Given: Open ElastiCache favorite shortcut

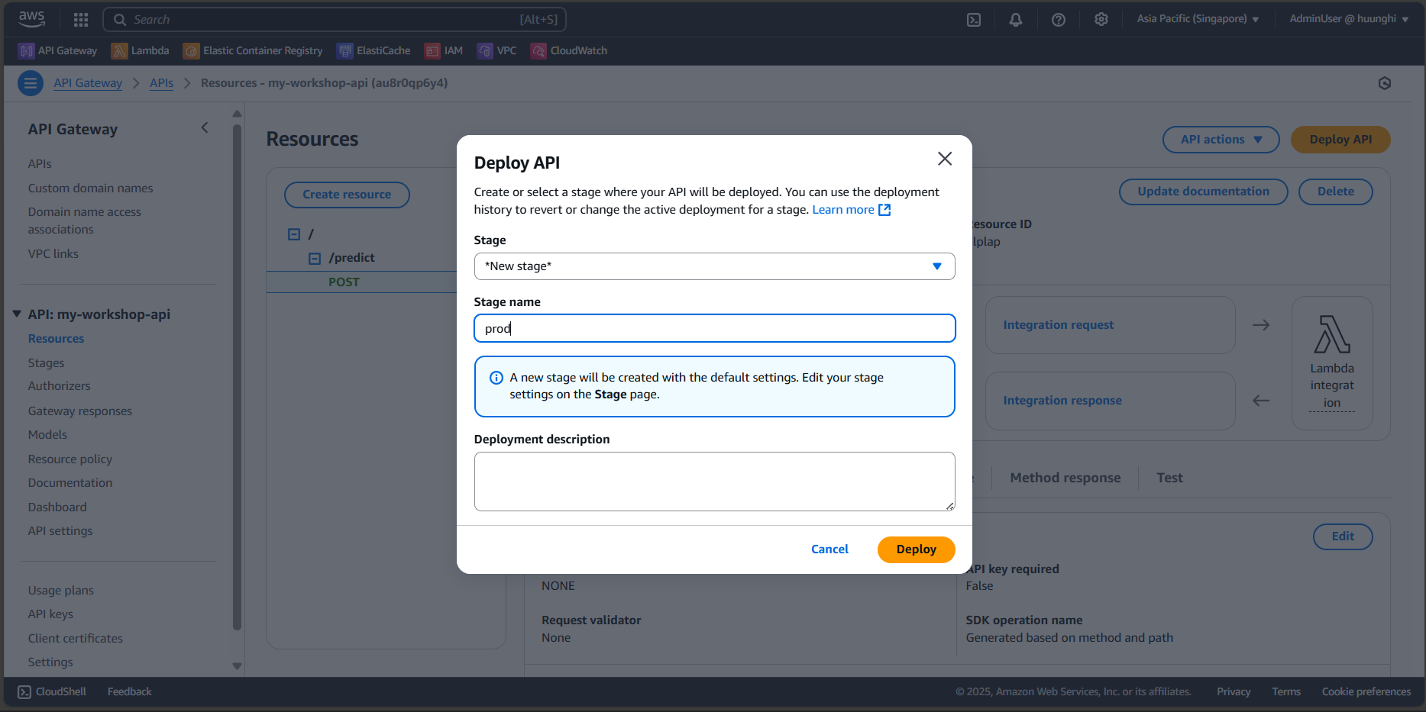Looking at the screenshot, I should point(373,50).
